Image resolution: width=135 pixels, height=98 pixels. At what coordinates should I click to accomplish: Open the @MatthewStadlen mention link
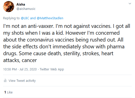coord(50,18)
